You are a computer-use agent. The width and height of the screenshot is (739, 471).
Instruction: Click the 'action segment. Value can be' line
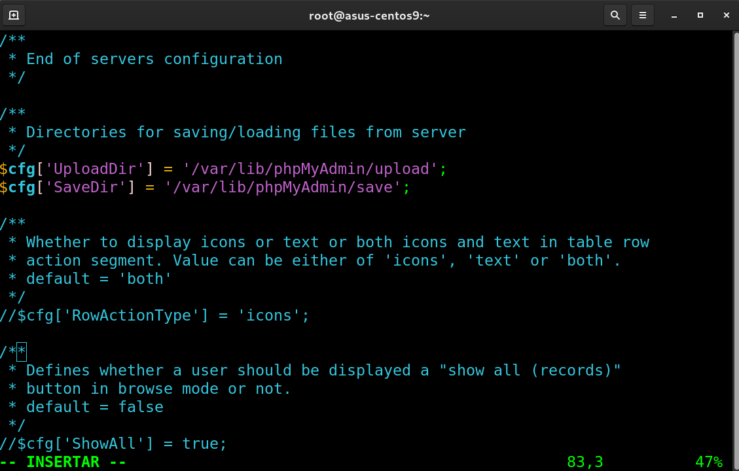315,260
